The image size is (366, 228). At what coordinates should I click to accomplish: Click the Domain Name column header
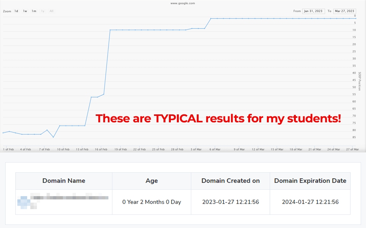click(x=64, y=181)
